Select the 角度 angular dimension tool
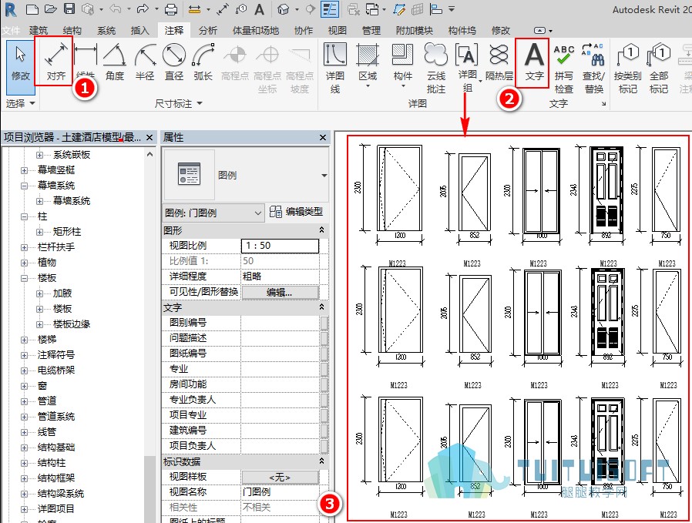Viewport: 692px width, 523px height. (x=115, y=62)
